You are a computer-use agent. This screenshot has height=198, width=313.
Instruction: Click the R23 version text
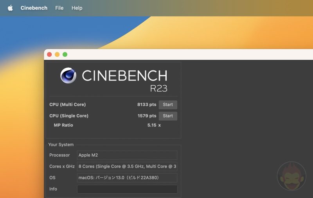point(159,88)
